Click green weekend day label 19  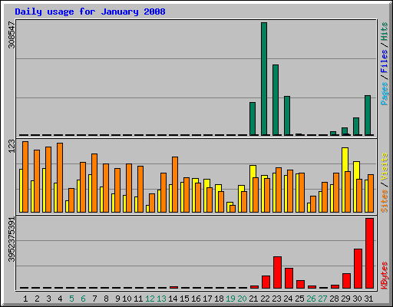pyautogui.click(x=230, y=299)
